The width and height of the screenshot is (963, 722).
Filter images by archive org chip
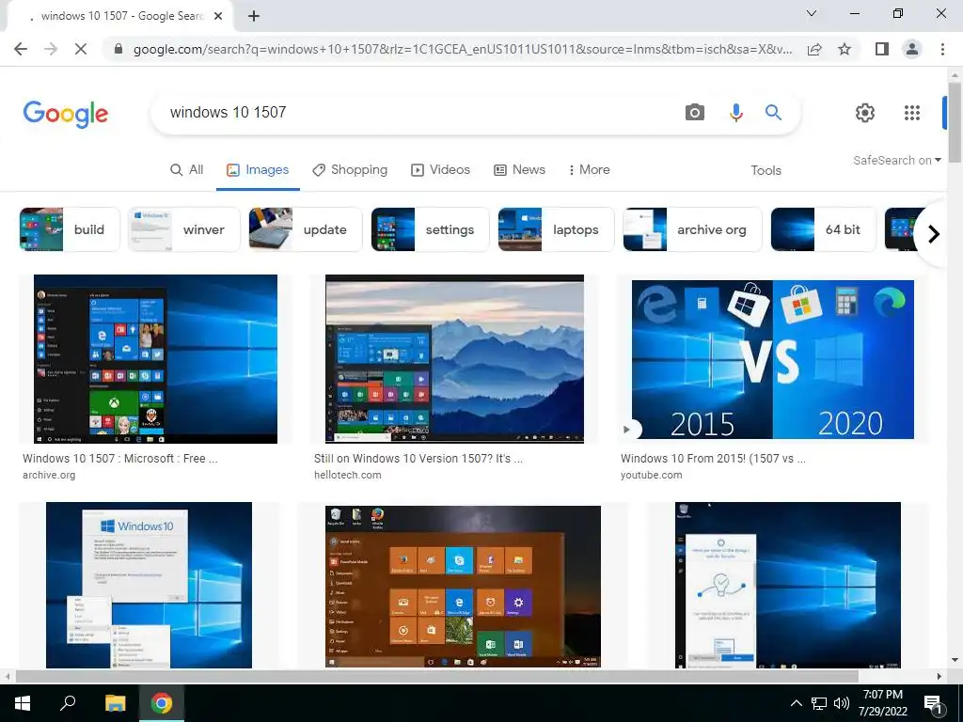pos(692,229)
